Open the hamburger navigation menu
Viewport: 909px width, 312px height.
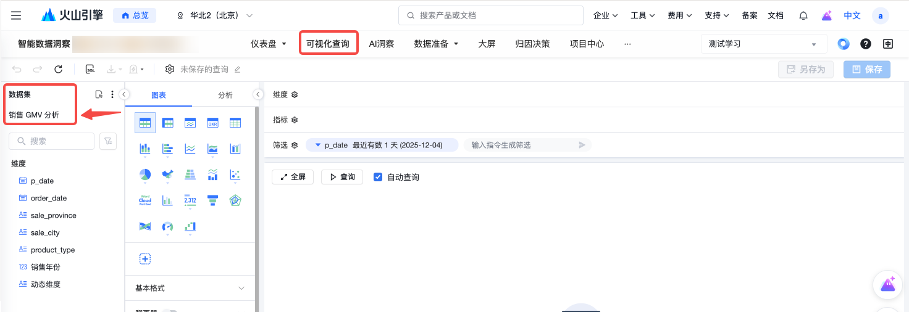(x=16, y=15)
